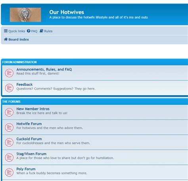The image size is (188, 181).
Task: Go to the Board index breadcrumb
Action: (19, 39)
